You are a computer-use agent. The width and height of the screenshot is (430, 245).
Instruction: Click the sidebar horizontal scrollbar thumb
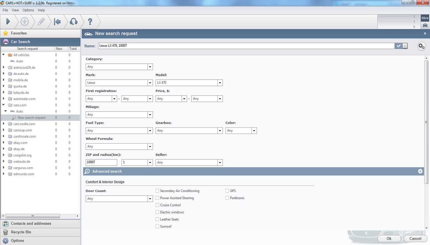32,216
